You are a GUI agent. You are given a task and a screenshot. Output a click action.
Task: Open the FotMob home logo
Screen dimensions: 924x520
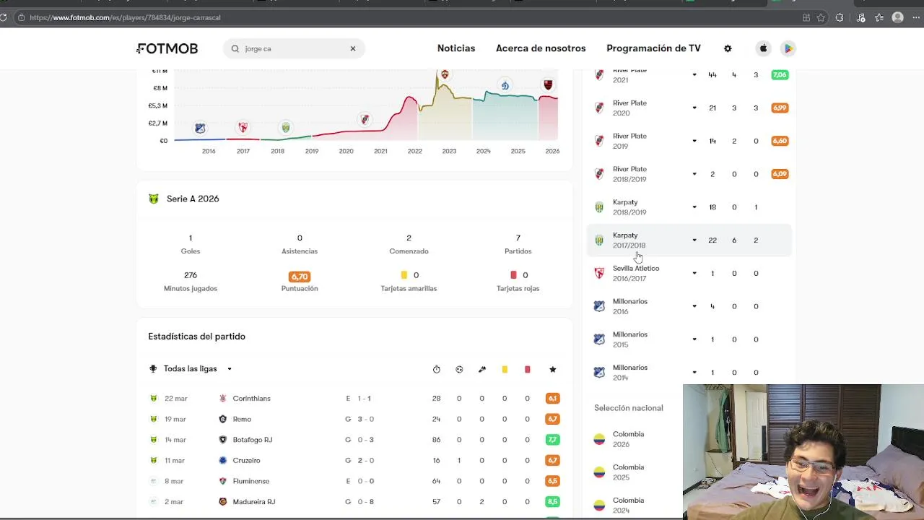pyautogui.click(x=167, y=48)
